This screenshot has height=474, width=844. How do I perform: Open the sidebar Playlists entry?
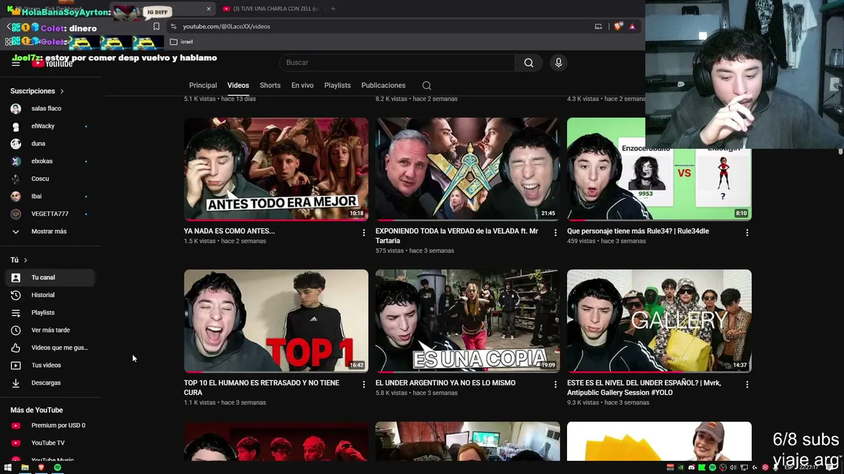[x=50, y=313]
